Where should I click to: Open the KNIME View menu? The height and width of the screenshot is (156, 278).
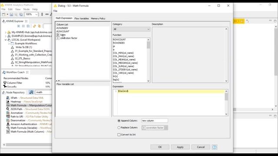18,9
